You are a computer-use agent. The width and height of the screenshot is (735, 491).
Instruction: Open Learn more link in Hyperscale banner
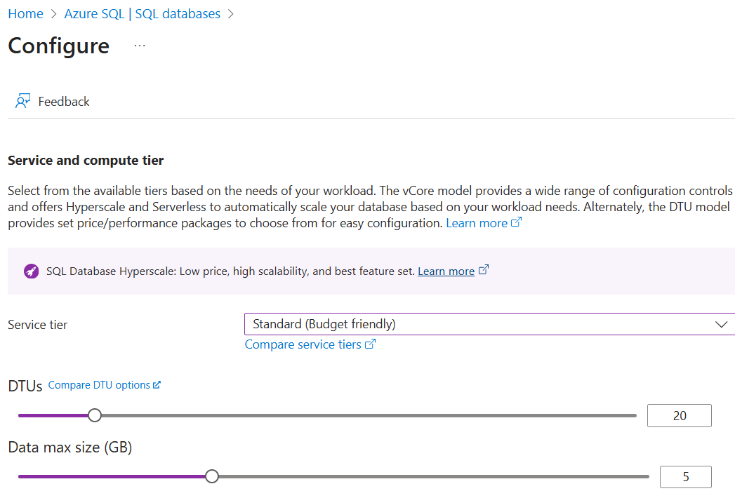click(446, 271)
